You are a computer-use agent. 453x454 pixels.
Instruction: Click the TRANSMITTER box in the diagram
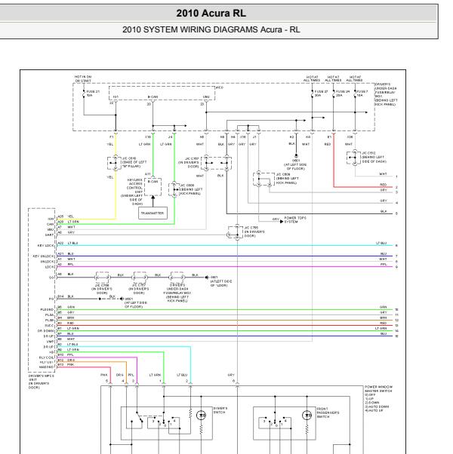pos(153,213)
